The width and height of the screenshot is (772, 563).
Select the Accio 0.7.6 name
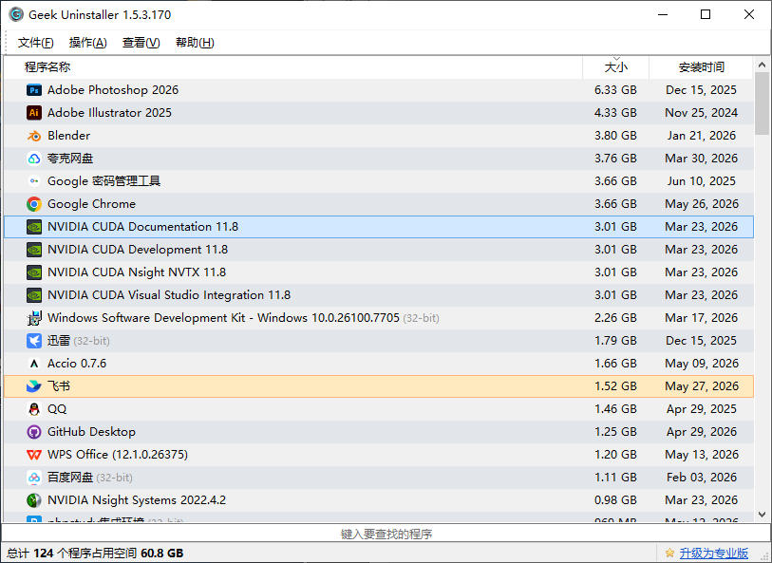click(77, 364)
